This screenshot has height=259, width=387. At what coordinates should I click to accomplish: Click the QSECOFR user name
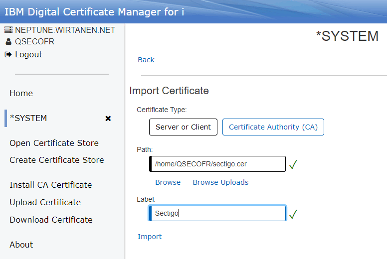tap(34, 41)
